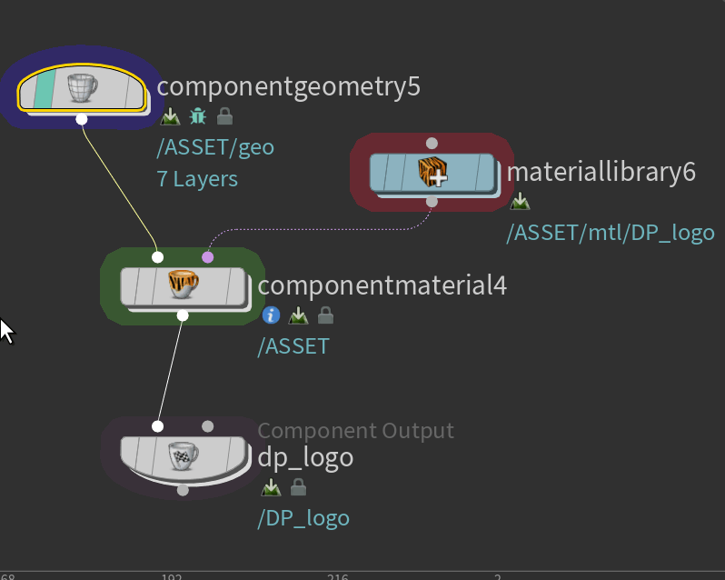Select the componentgeometry5 node wireframe cup icon
The height and width of the screenshot is (580, 725).
point(83,88)
